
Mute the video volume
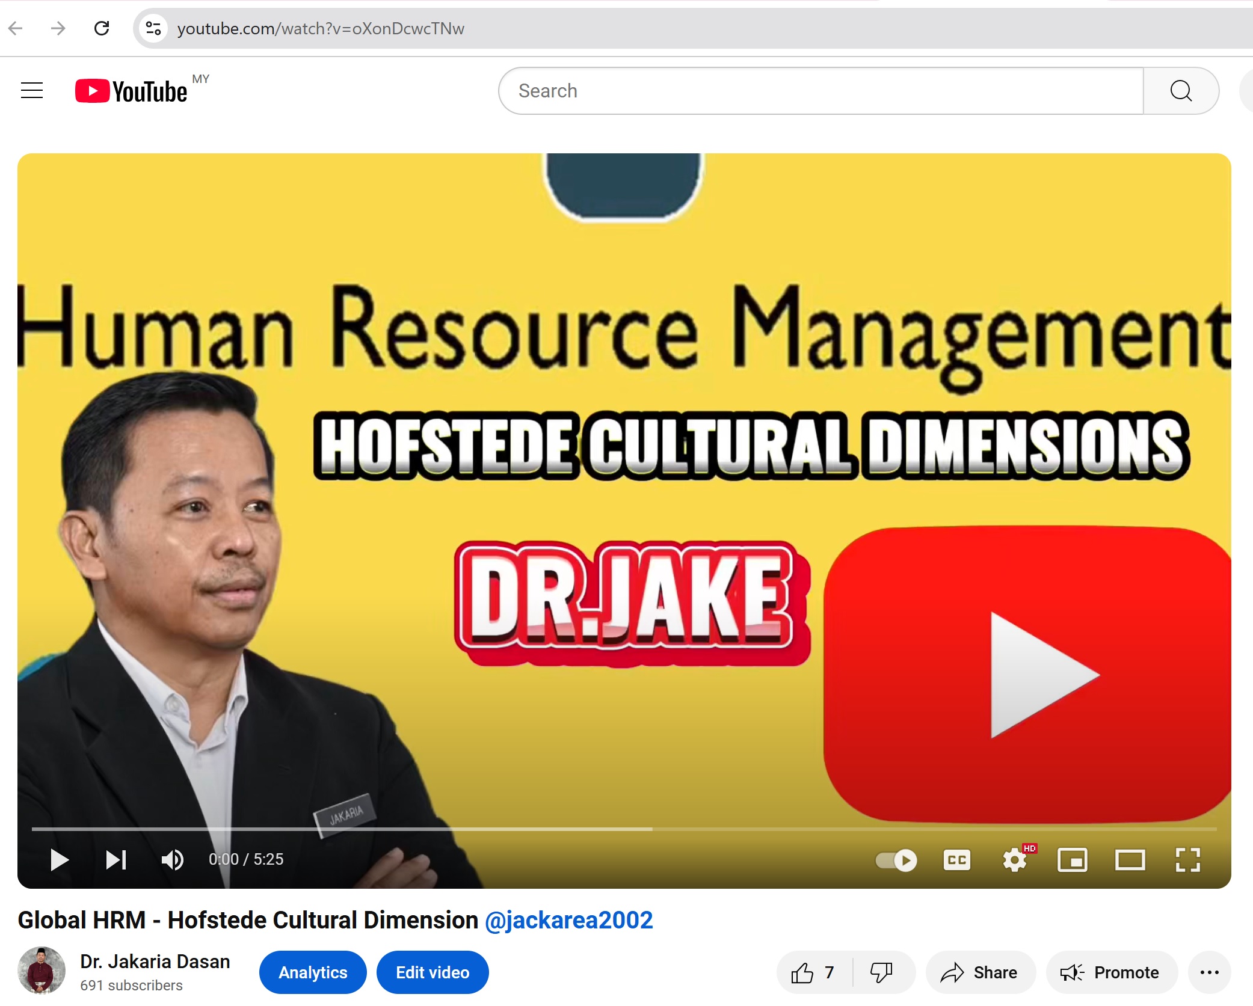tap(173, 860)
